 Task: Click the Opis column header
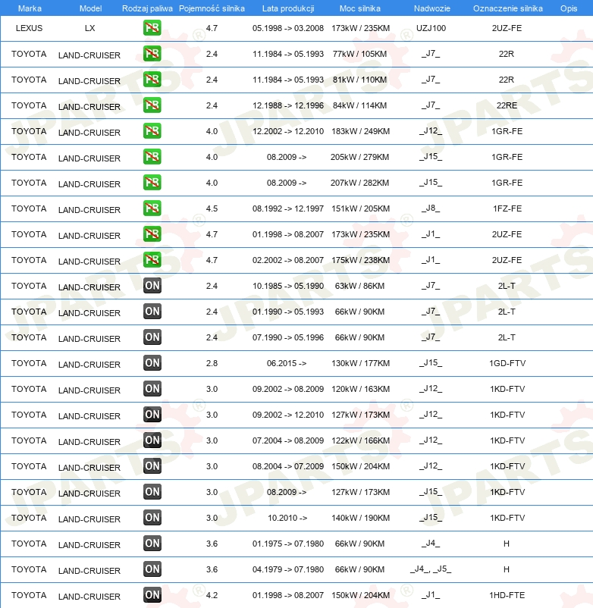click(569, 8)
